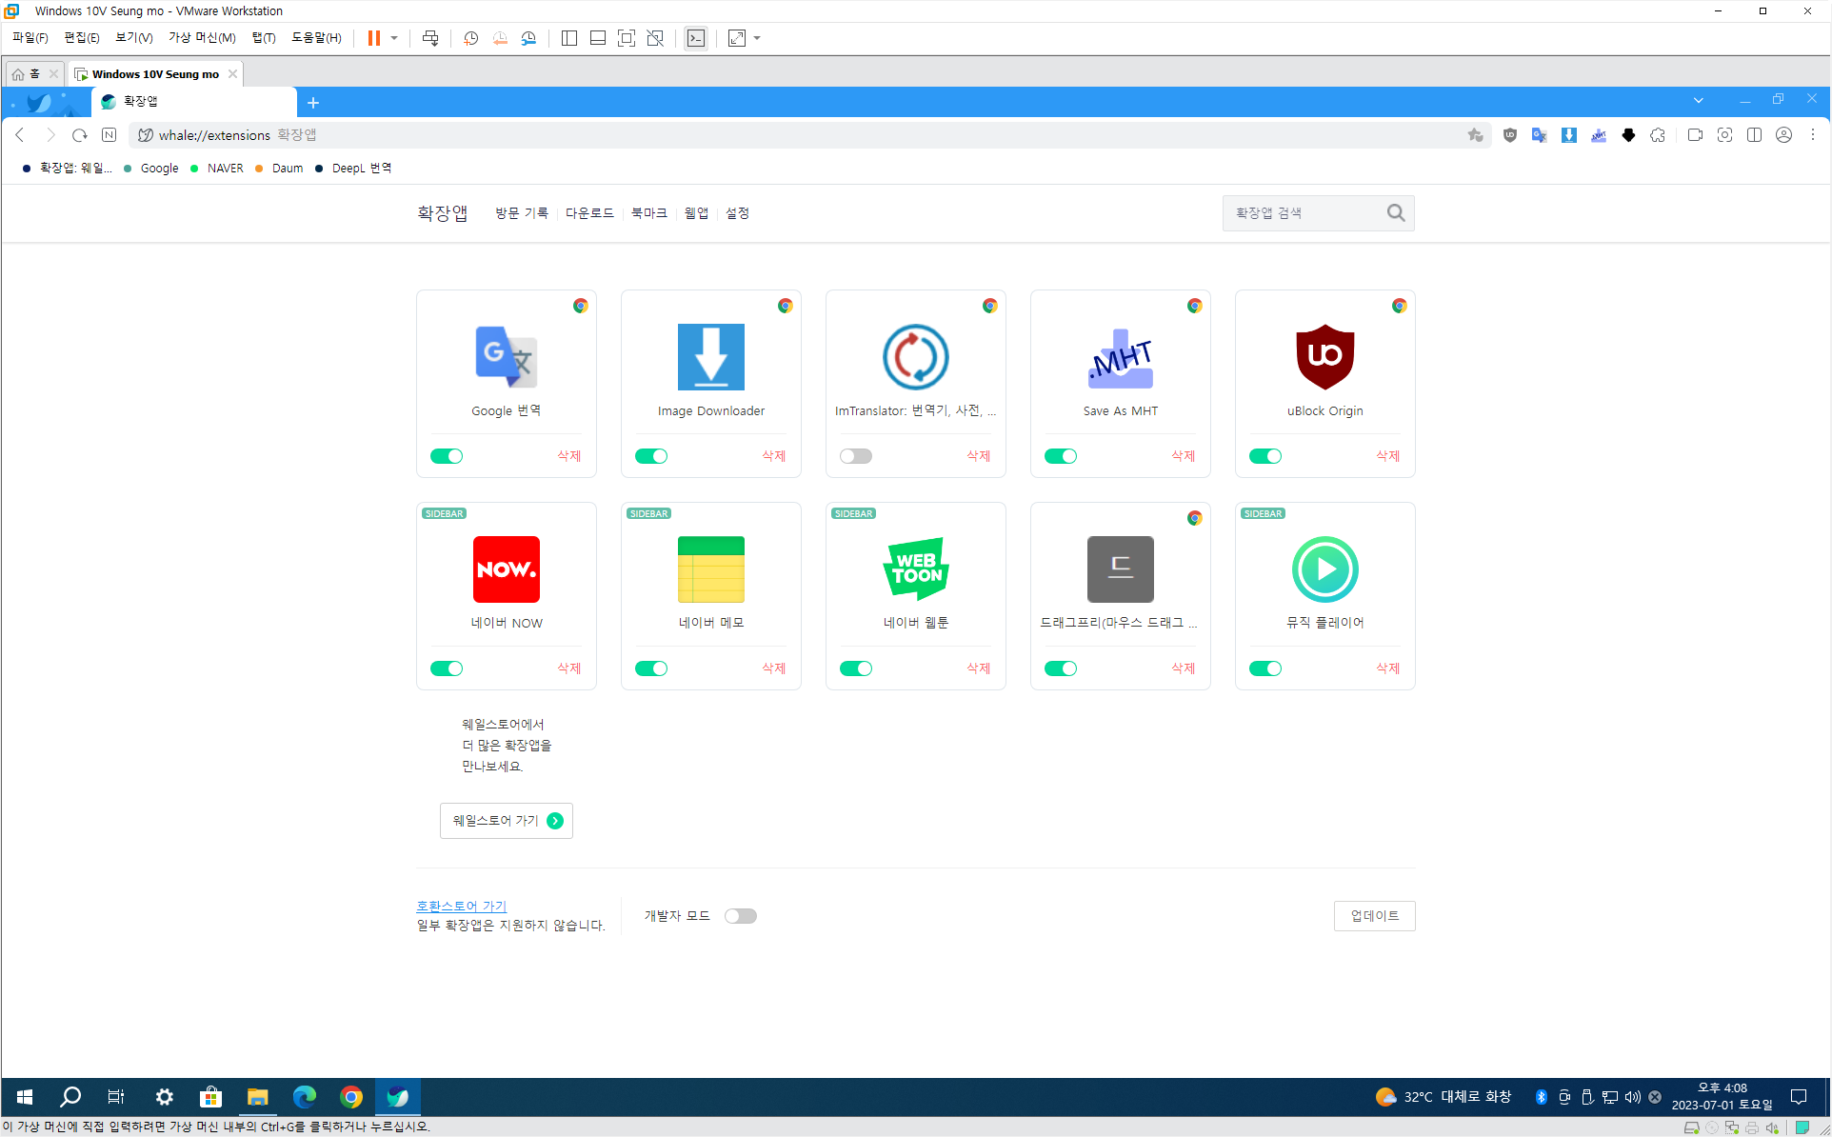Turn on developer mode switch
The image size is (1832, 1137).
pos(740,916)
